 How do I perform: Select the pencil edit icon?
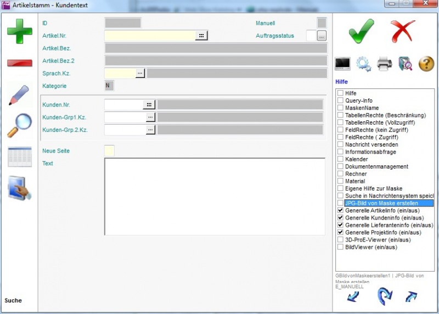point(19,94)
